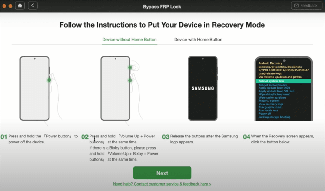This screenshot has width=325, height=191.
Task: Click the green 03 step number
Action: (166, 137)
